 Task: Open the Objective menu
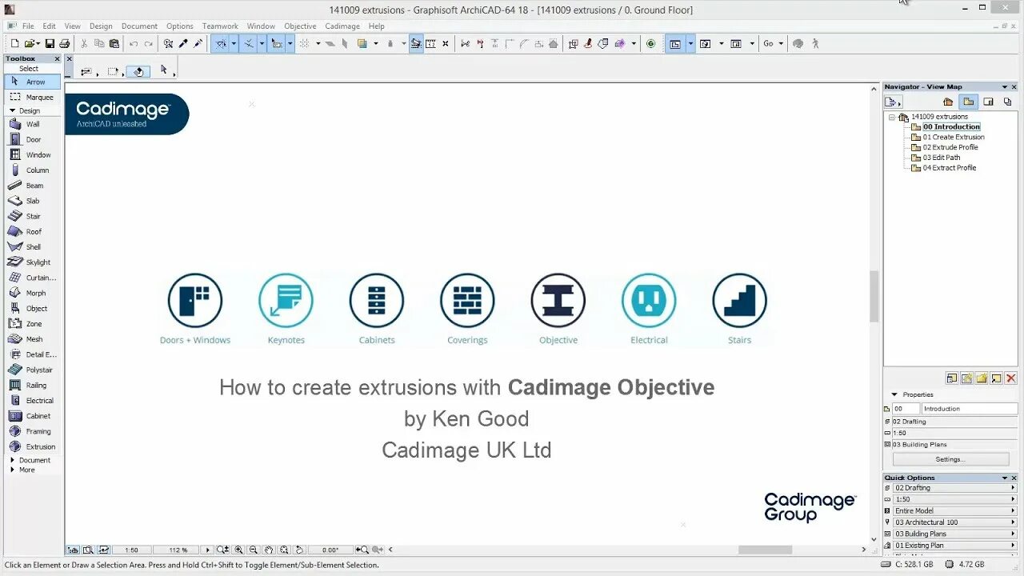300,26
